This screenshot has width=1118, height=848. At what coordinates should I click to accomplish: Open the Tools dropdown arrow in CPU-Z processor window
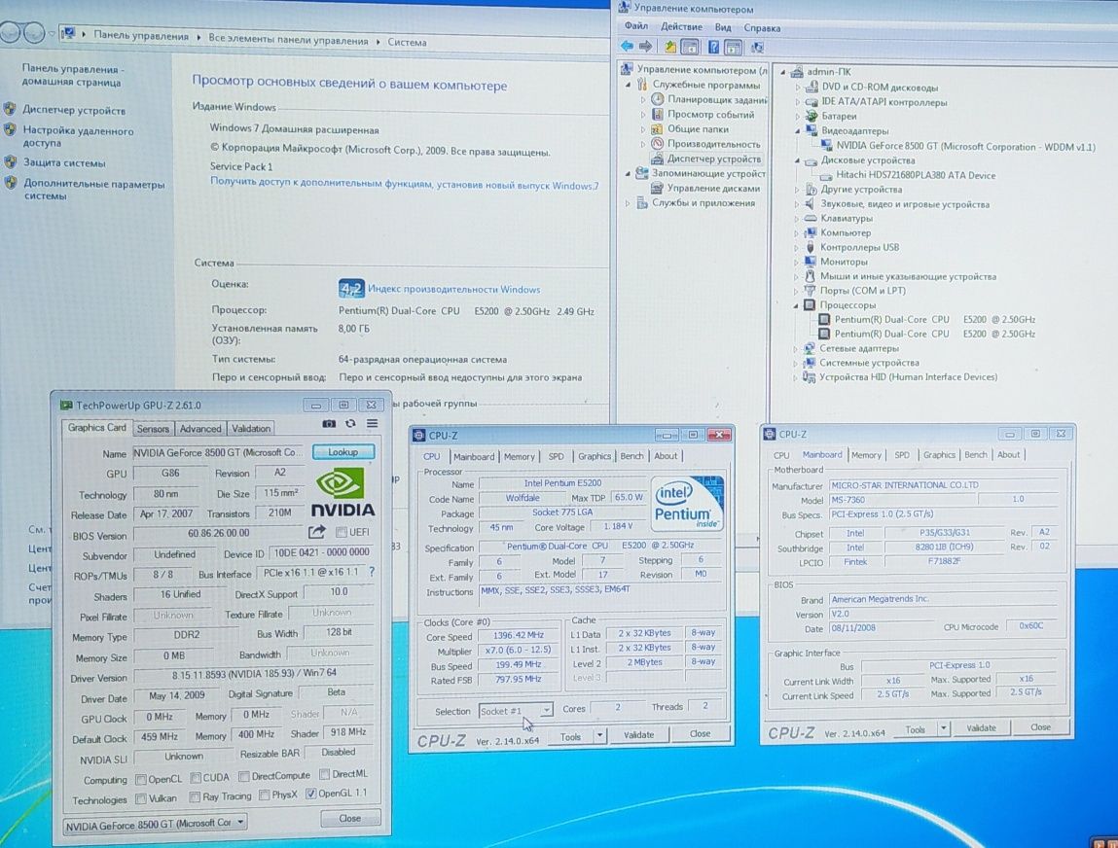point(599,735)
